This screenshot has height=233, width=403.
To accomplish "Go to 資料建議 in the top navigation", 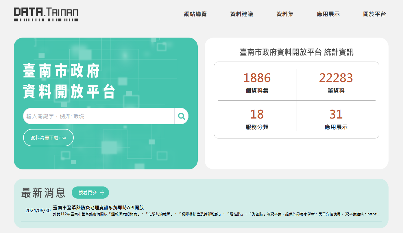I will coord(241,14).
